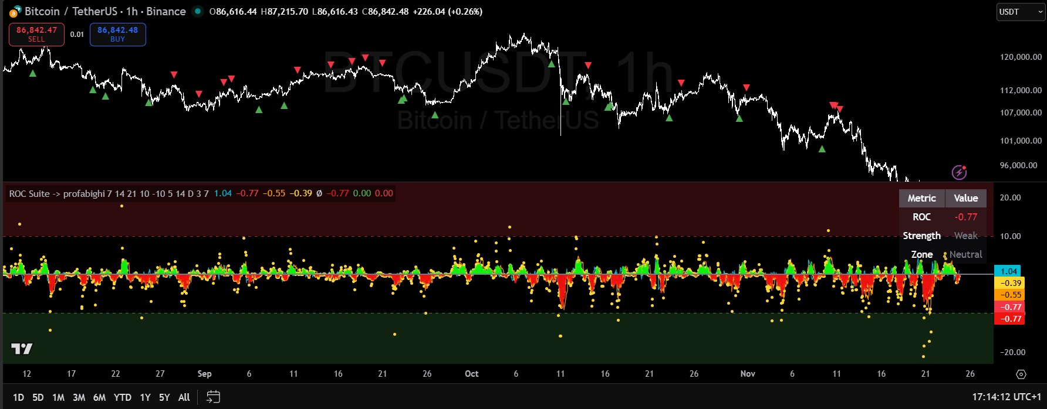Viewport: 1047px width, 409px height.
Task: Click the BUY 86,842.48 button
Action: [117, 34]
